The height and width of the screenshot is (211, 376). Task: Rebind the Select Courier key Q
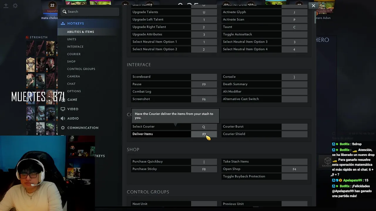[x=204, y=127]
